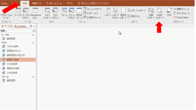Select 顧客管理 table under テーブル
The width and height of the screenshot is (196, 110).
click(x=18, y=39)
